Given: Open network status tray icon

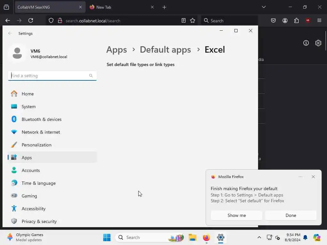Looking at the screenshot, I should click(269, 237).
